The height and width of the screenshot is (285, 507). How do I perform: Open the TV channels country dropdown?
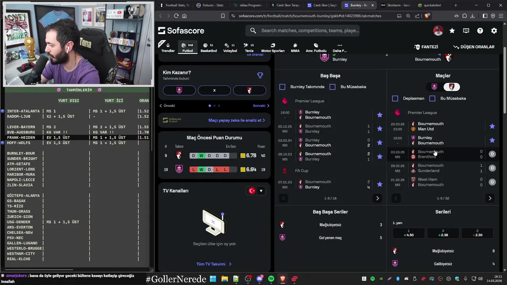(255, 191)
